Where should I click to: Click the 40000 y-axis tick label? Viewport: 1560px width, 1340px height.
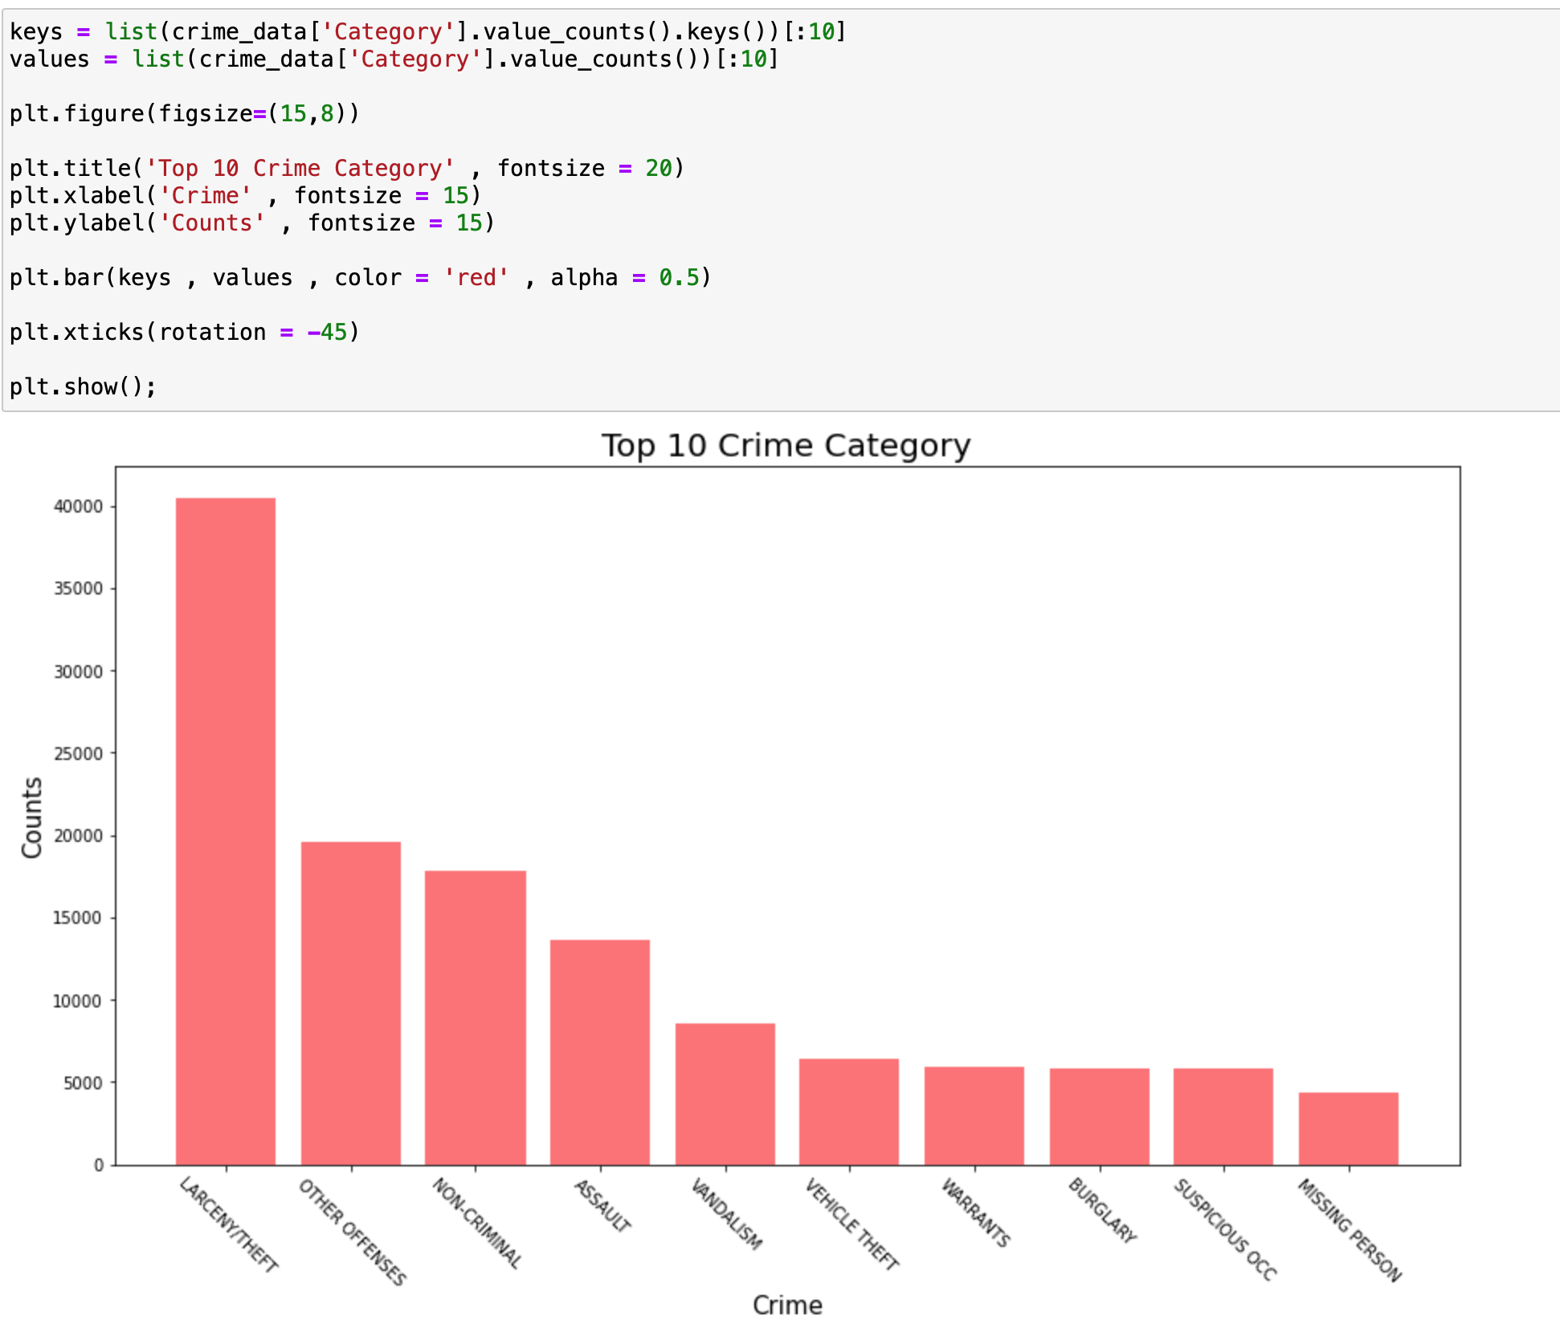79,507
